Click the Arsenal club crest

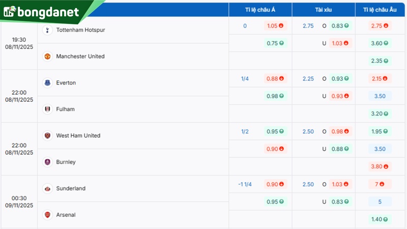point(47,215)
